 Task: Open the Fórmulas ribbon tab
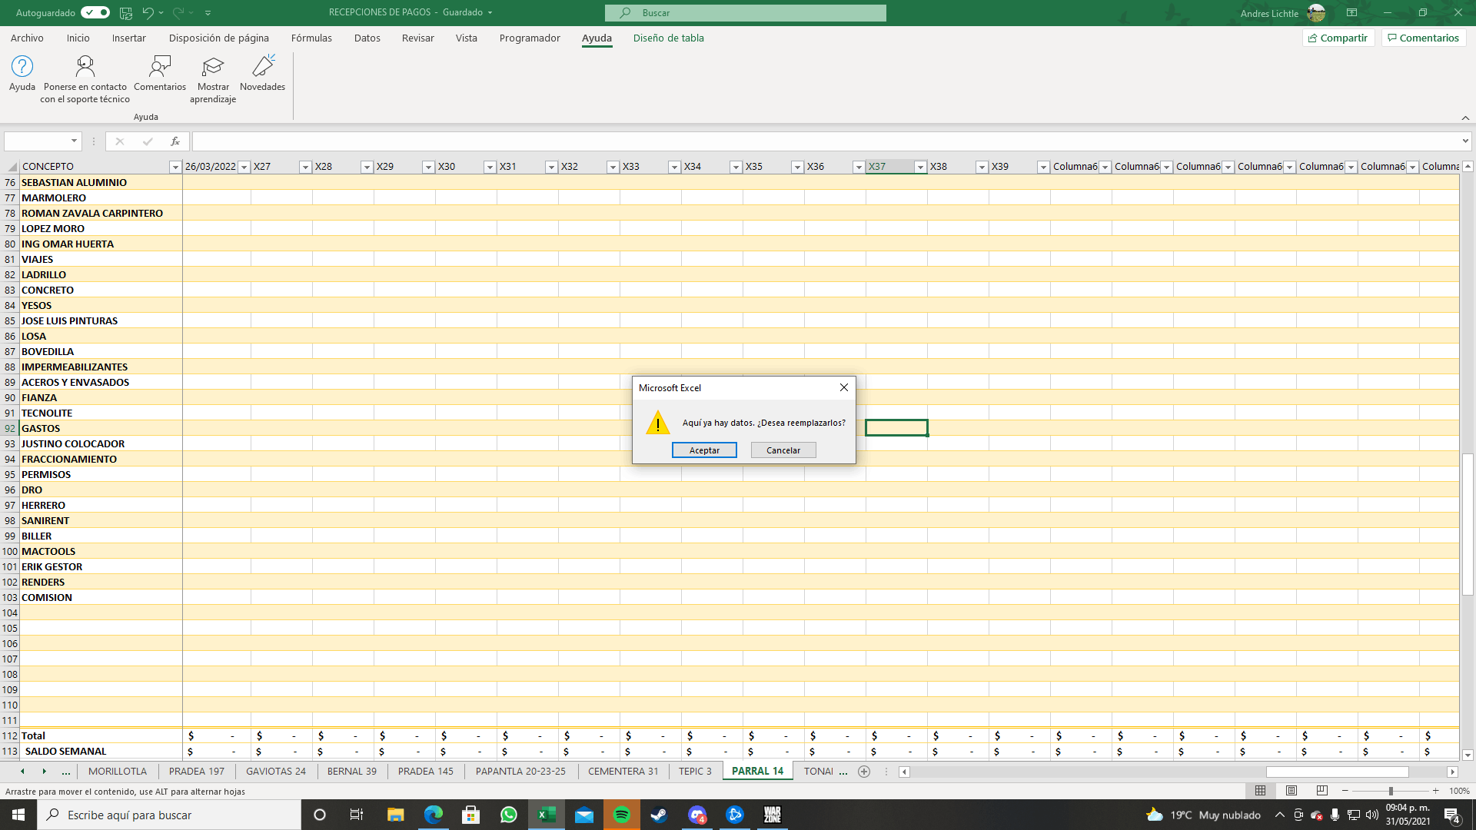pyautogui.click(x=311, y=38)
